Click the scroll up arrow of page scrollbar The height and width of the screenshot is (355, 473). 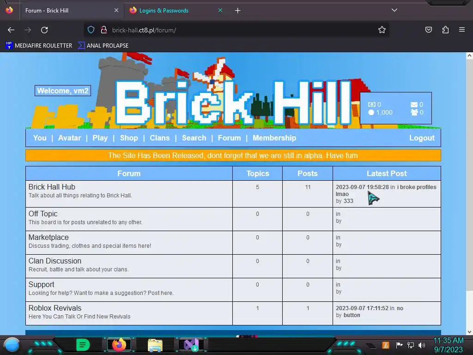click(469, 55)
